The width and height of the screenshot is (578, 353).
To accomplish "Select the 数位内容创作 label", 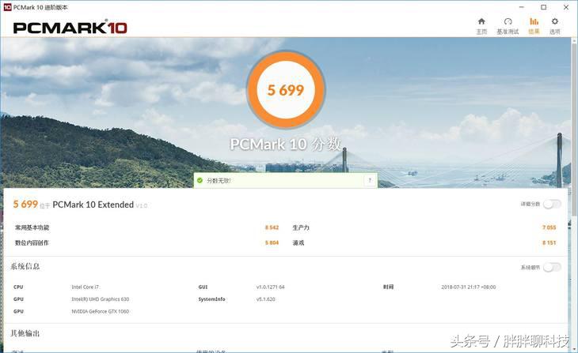I will [x=32, y=242].
